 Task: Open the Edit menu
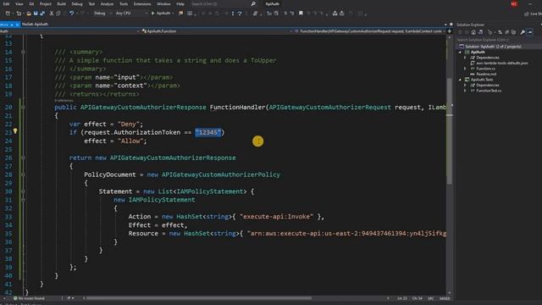6,3
